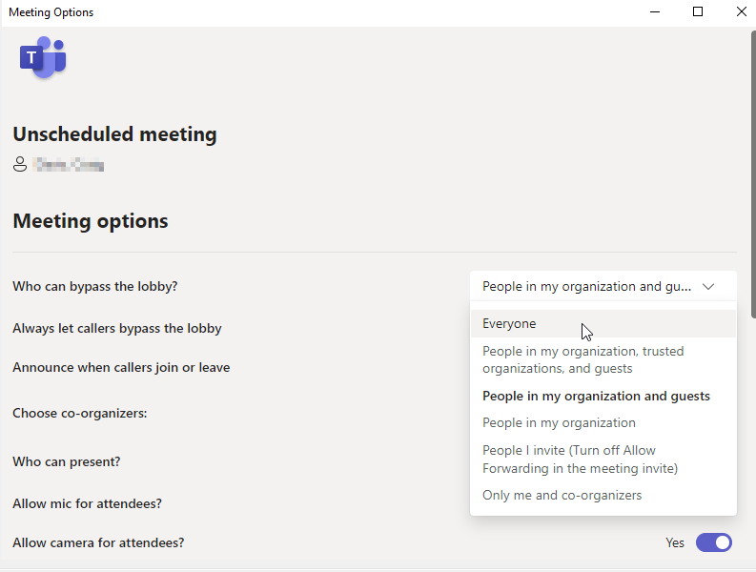
Task: Click the Unscheduled meeting title
Action: coord(114,134)
